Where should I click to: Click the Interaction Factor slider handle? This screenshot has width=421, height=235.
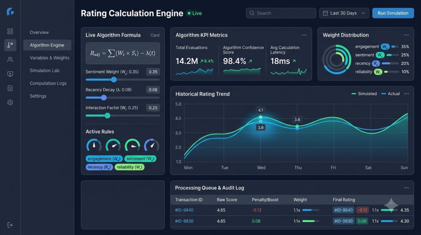tap(107, 116)
